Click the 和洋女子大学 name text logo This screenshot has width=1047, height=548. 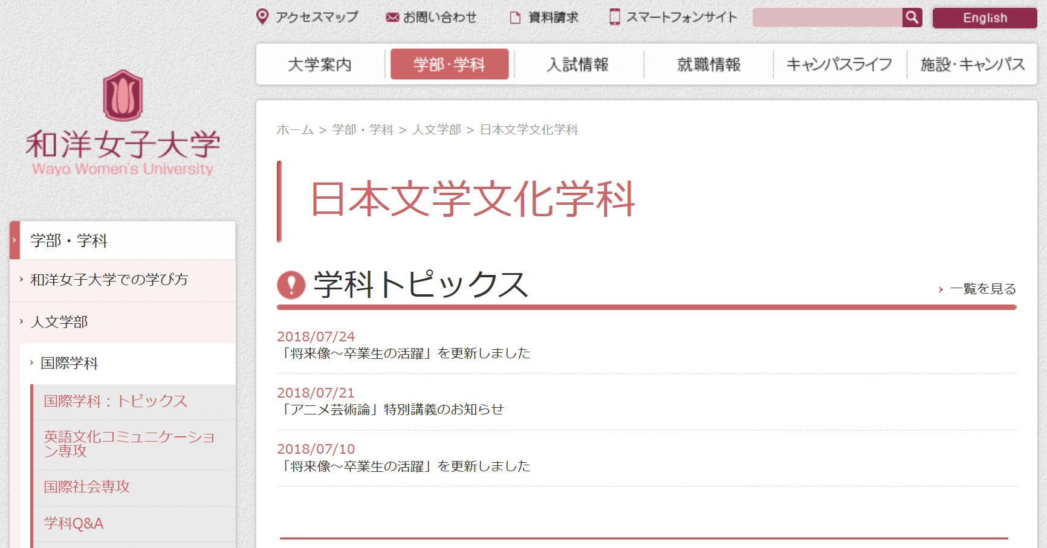pos(123,144)
